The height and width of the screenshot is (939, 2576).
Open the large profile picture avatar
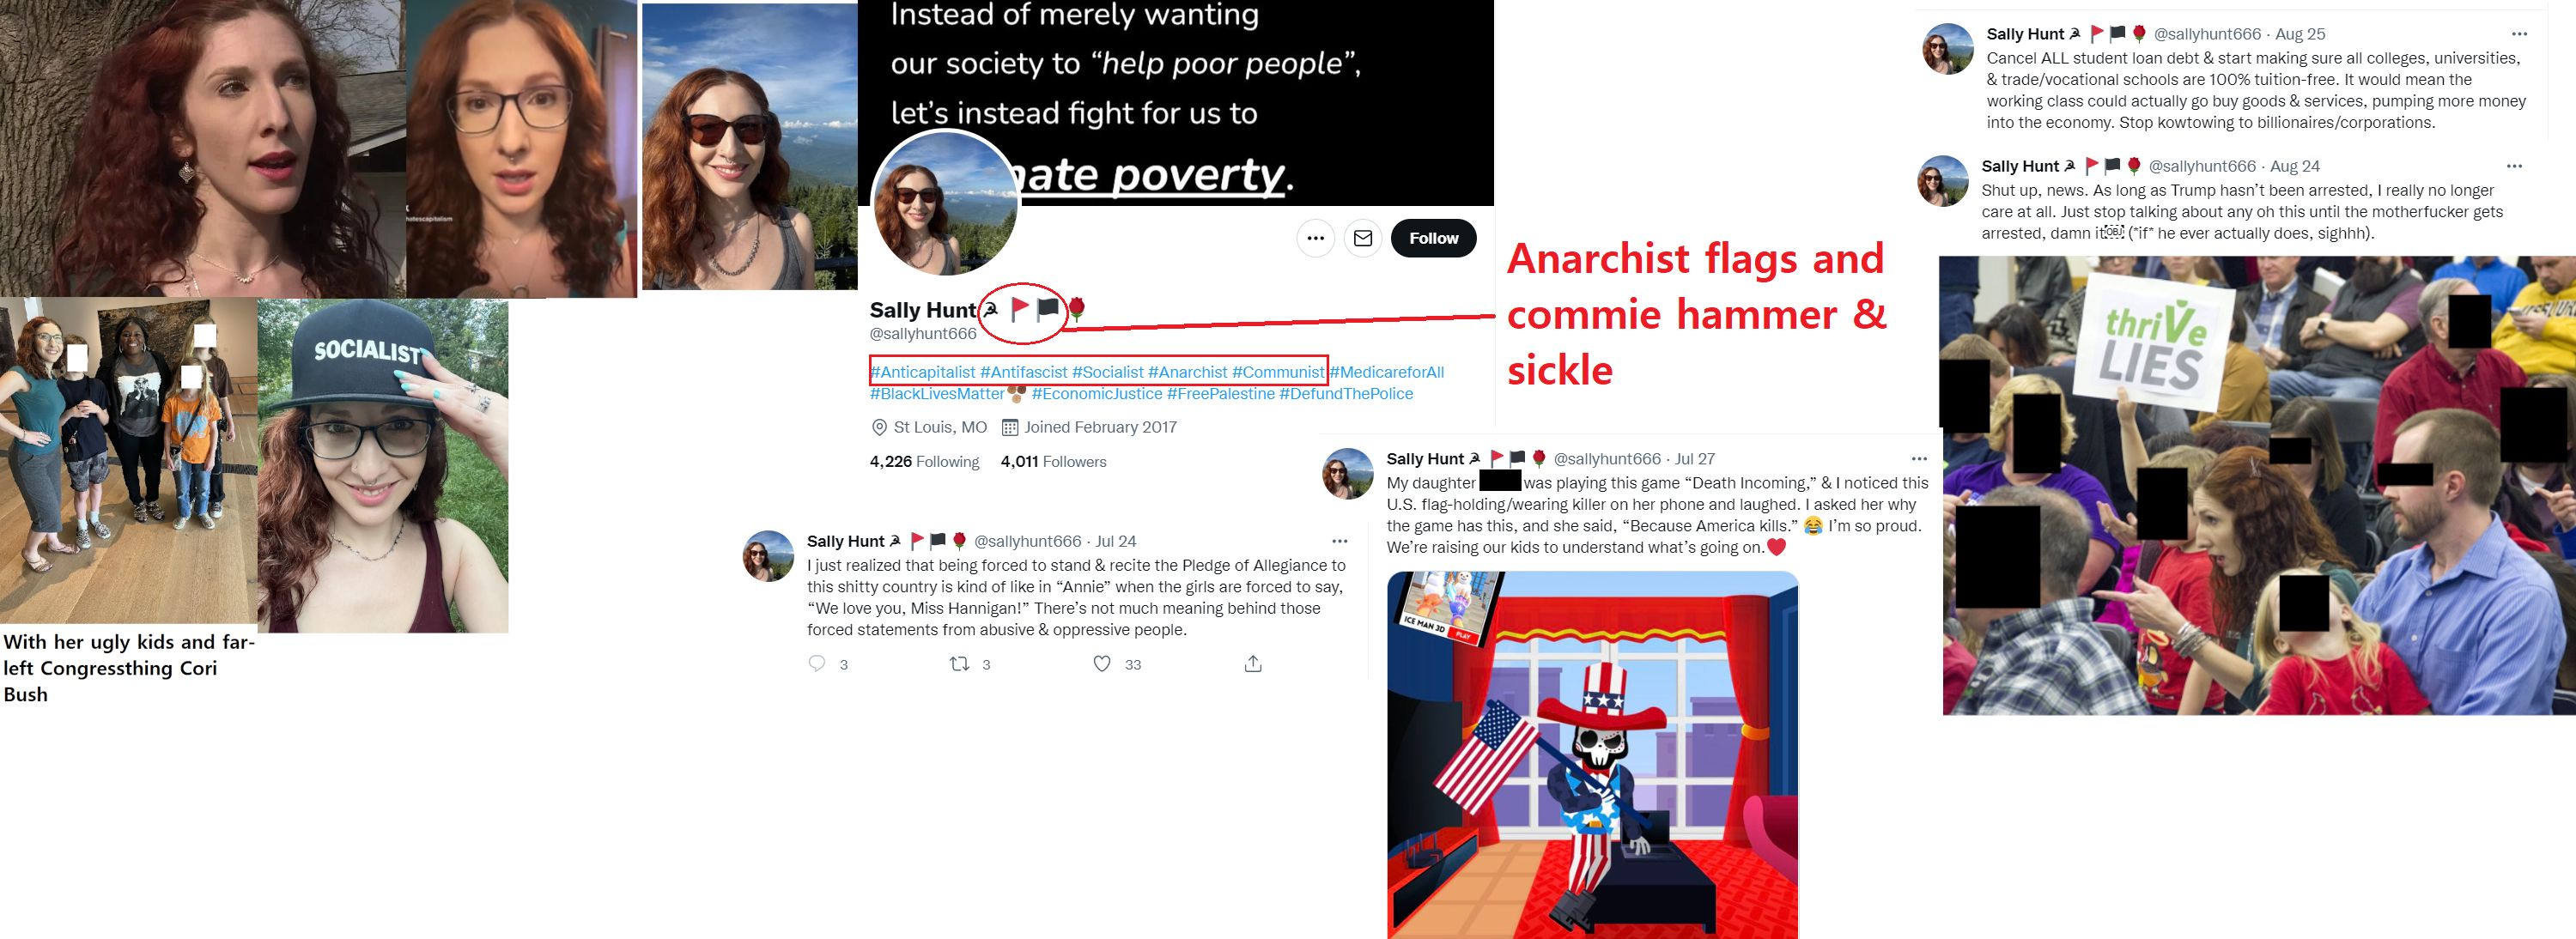point(945,204)
